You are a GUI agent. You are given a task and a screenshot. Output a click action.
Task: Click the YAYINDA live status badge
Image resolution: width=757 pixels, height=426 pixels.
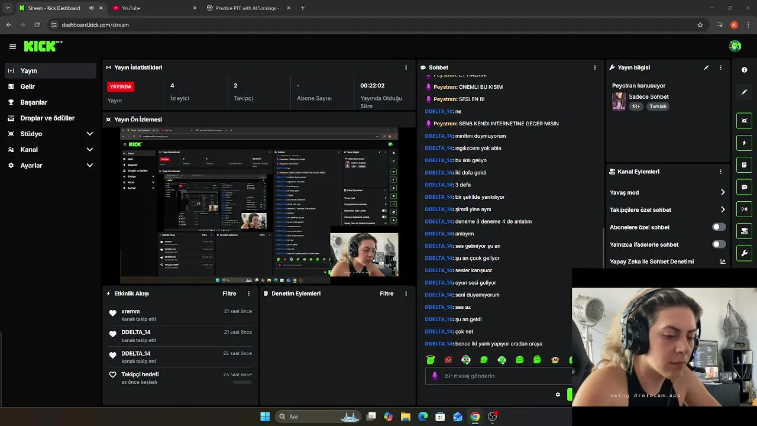point(121,86)
